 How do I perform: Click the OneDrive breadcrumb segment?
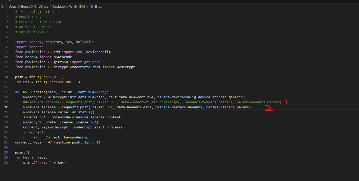(x=41, y=6)
